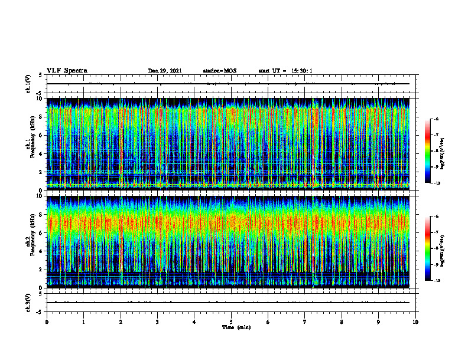Click the "start UT = 15:30: 1" text
Image resolution: width=468 pixels, height=361 pixels.
coord(285,71)
